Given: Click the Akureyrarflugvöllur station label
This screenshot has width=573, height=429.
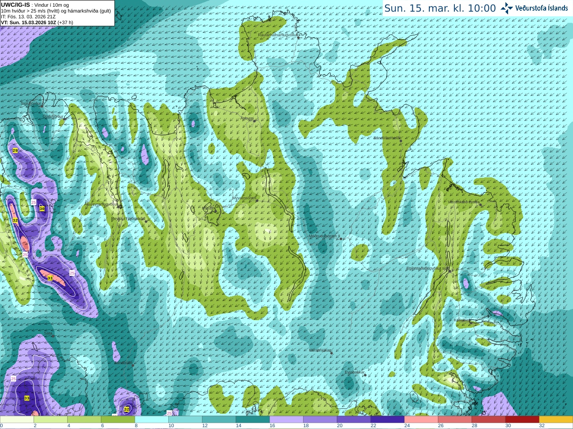Looking at the screenshot, I should pos(102,204).
